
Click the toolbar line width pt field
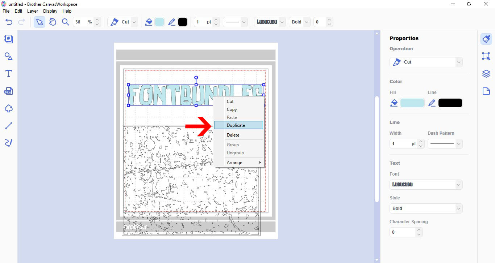(203, 22)
